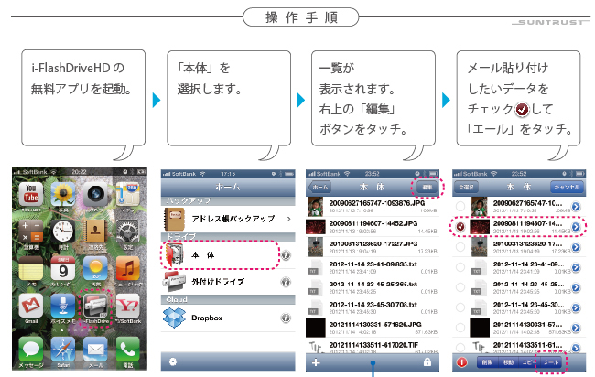Open the Weather app icon
This screenshot has width=595, height=377.
[95, 268]
